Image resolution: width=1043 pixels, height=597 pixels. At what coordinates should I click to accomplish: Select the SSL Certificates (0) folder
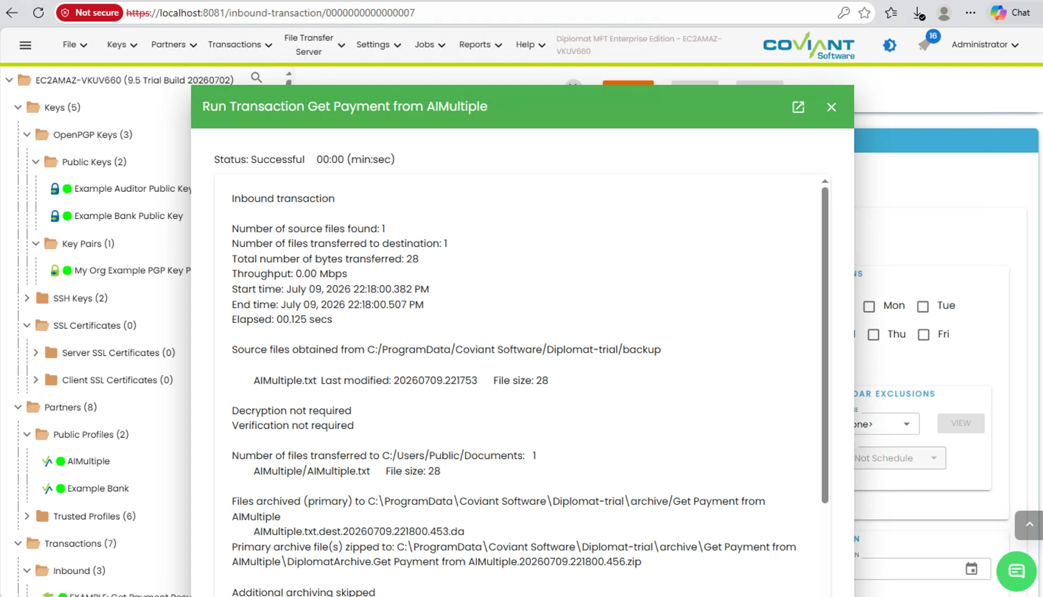pos(94,325)
